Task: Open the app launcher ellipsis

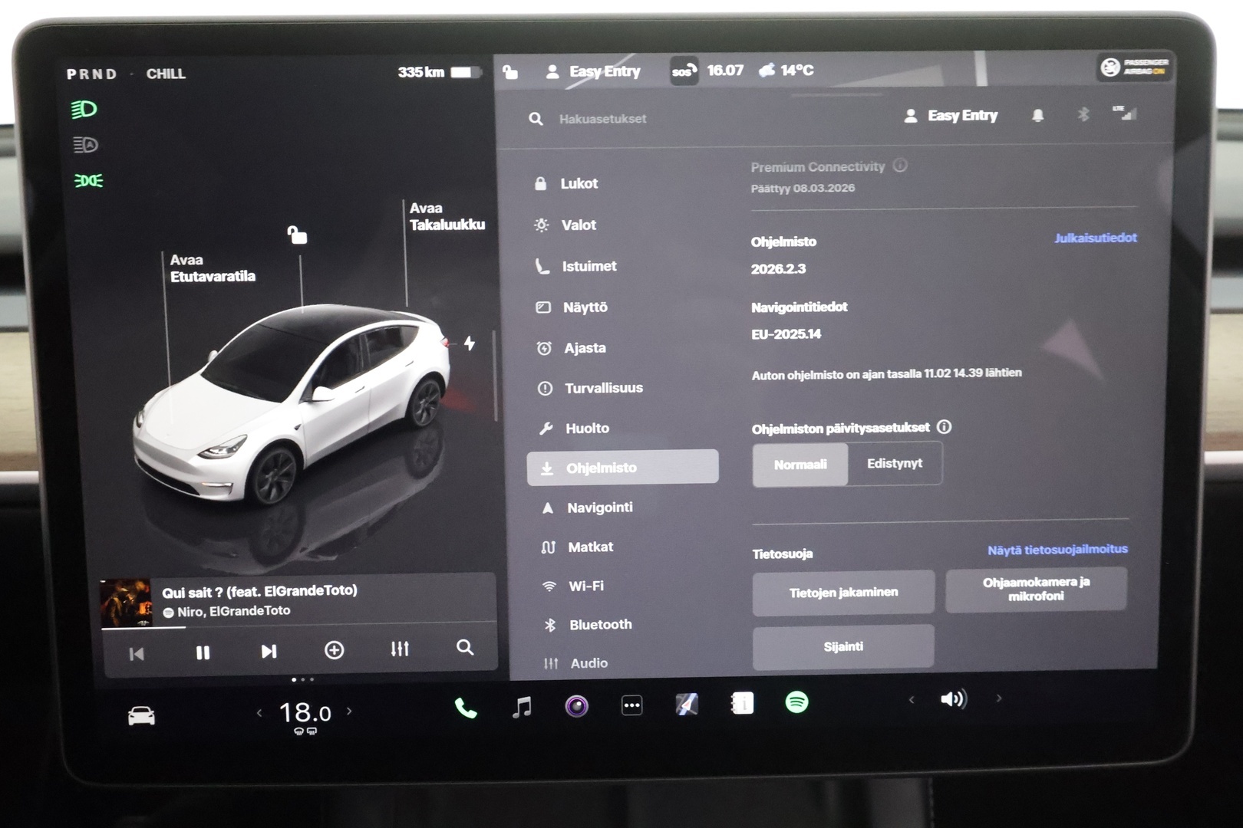Action: point(631,705)
